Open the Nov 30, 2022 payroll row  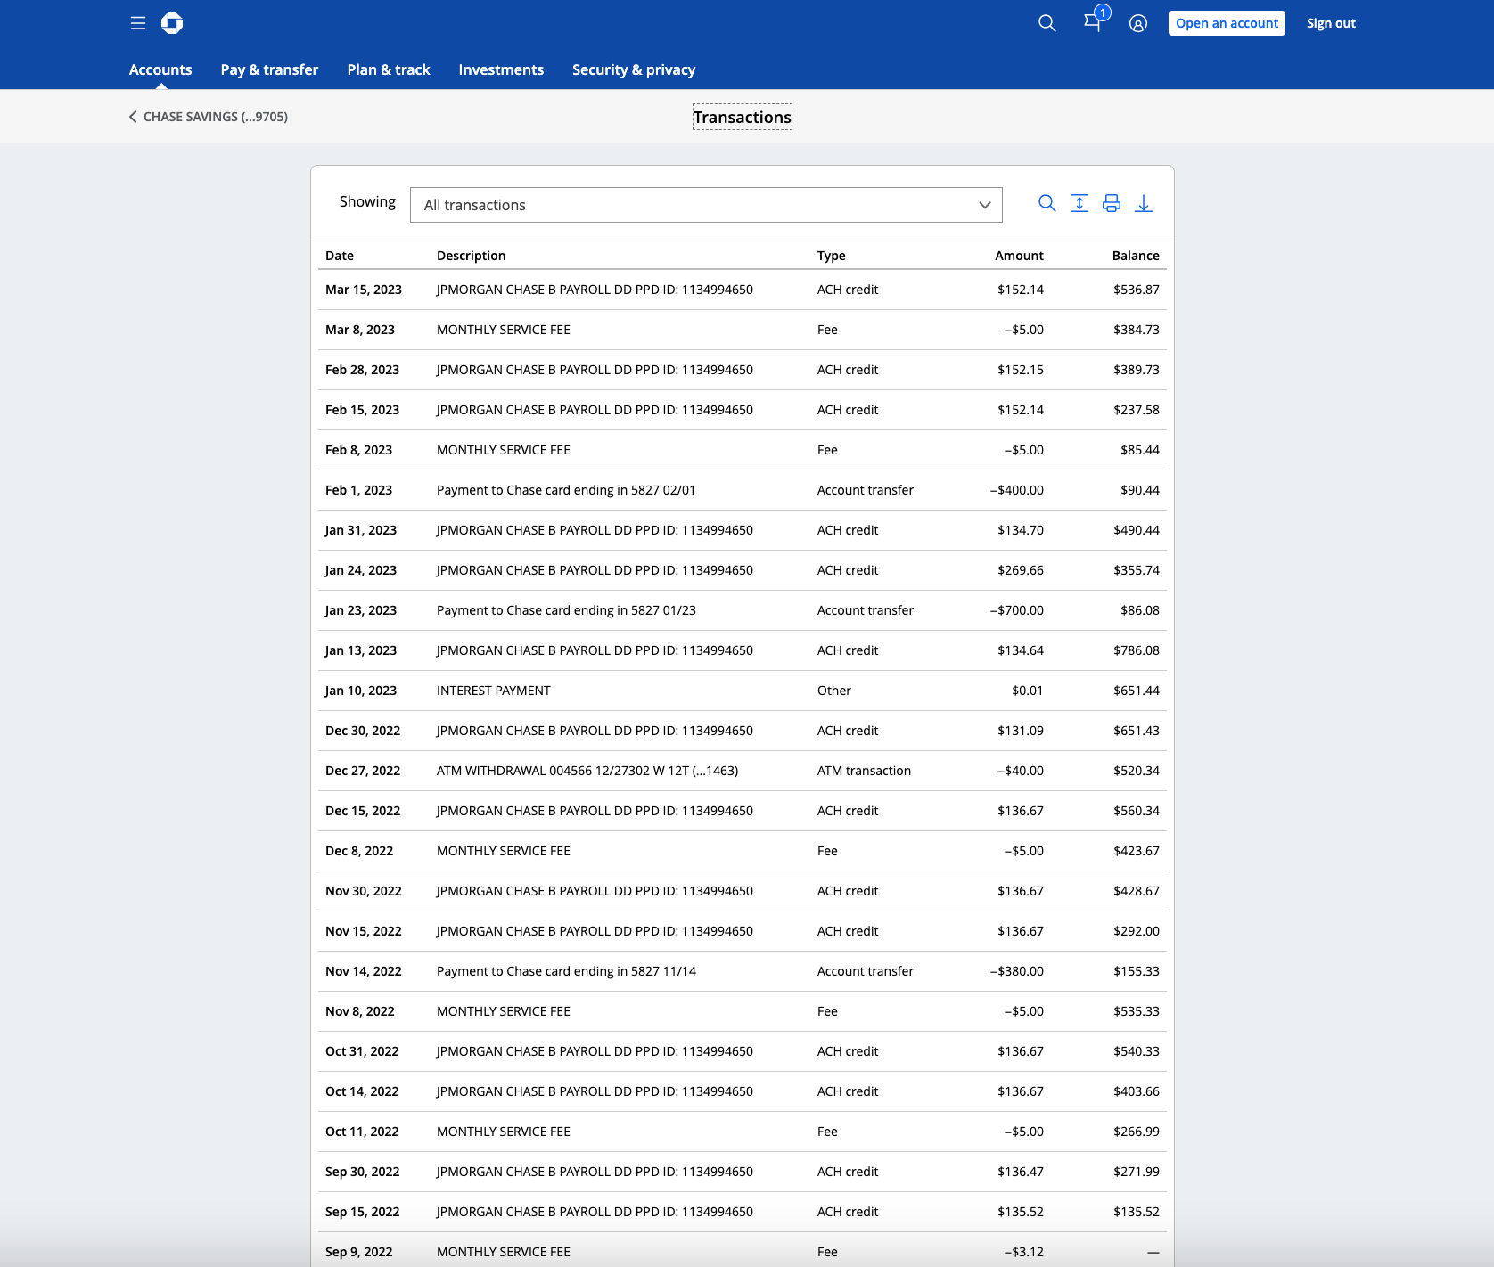[743, 891]
